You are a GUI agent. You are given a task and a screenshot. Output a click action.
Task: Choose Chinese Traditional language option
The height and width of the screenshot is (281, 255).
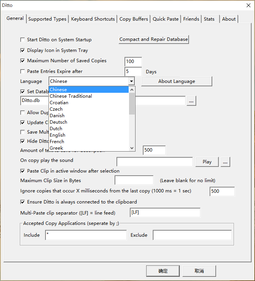[89, 96]
